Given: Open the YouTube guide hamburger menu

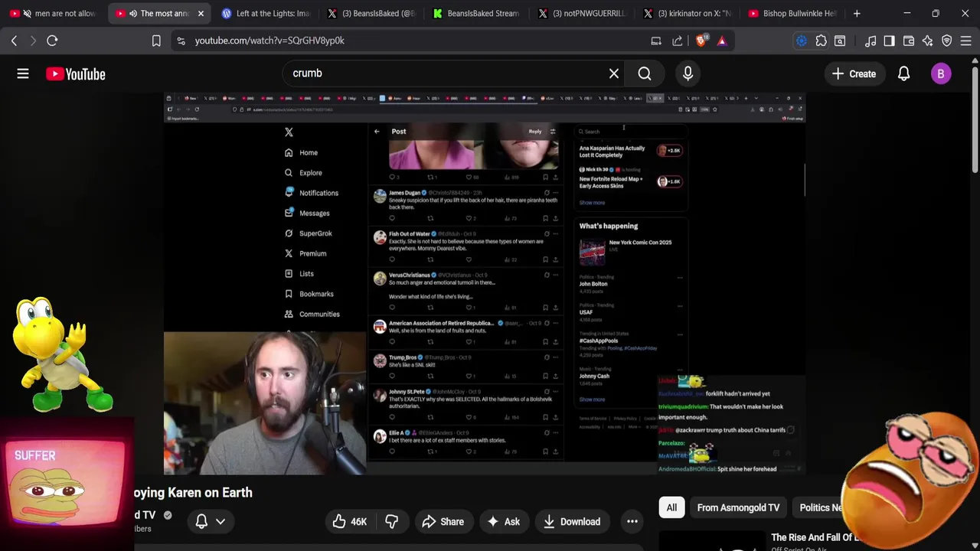Looking at the screenshot, I should (x=23, y=73).
